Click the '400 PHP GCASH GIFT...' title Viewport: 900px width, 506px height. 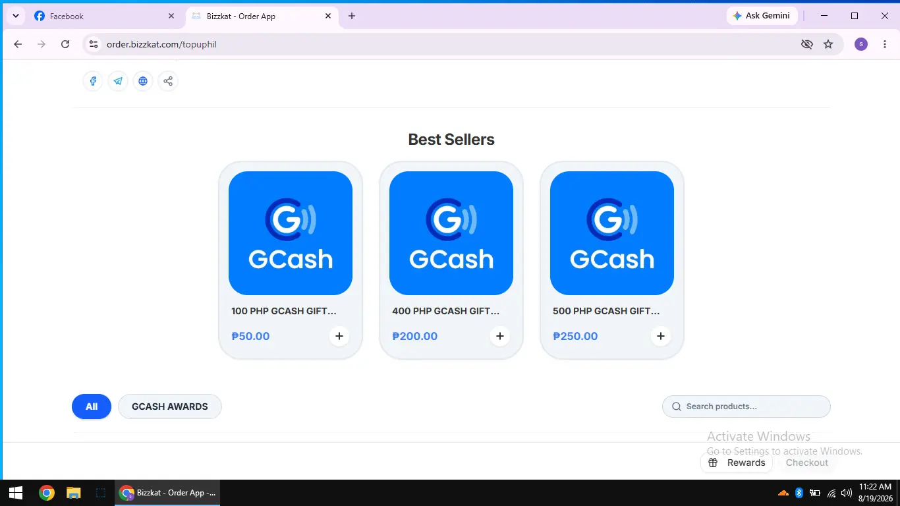[445, 311]
